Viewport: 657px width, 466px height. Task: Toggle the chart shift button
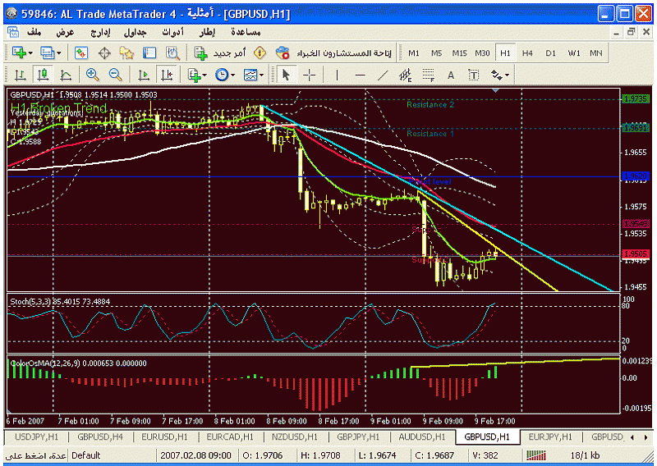[168, 75]
